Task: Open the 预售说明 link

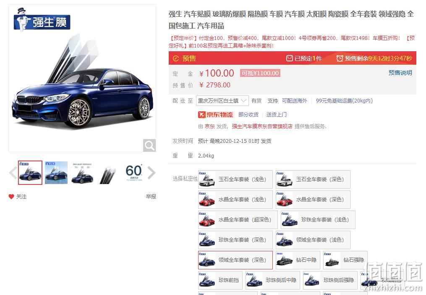Action: tap(400, 73)
